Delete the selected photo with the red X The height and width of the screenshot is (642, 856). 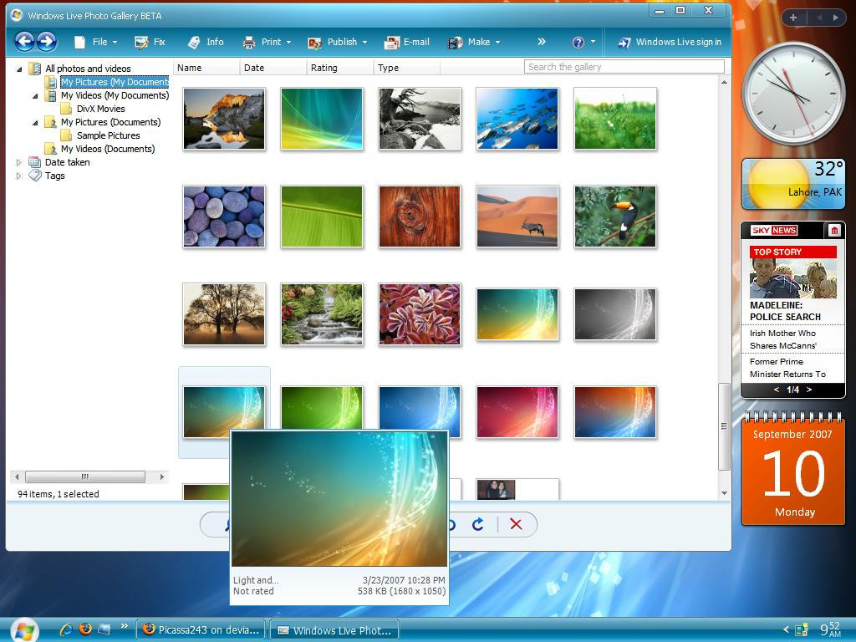(x=517, y=524)
